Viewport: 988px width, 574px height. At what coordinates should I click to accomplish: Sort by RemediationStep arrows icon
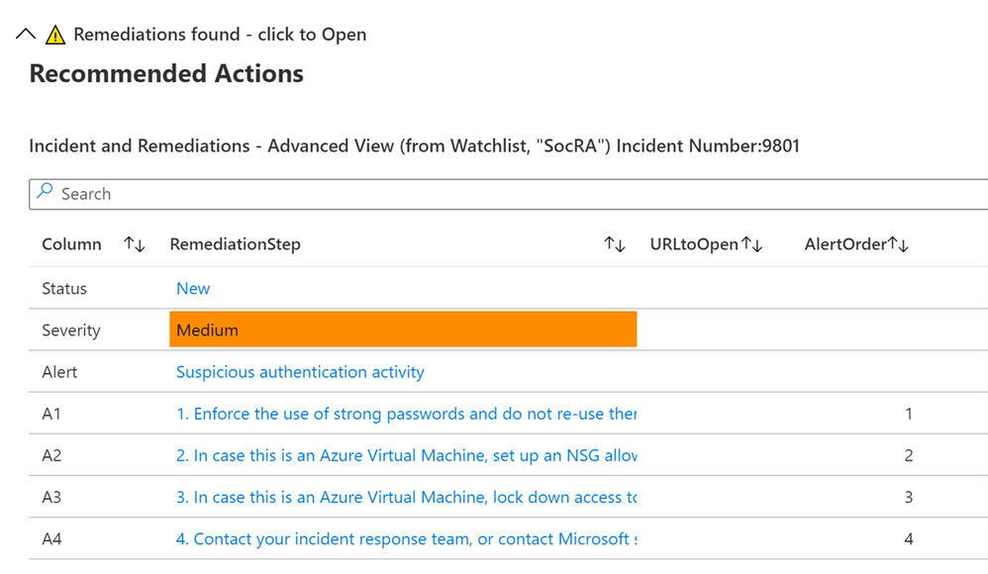[615, 244]
